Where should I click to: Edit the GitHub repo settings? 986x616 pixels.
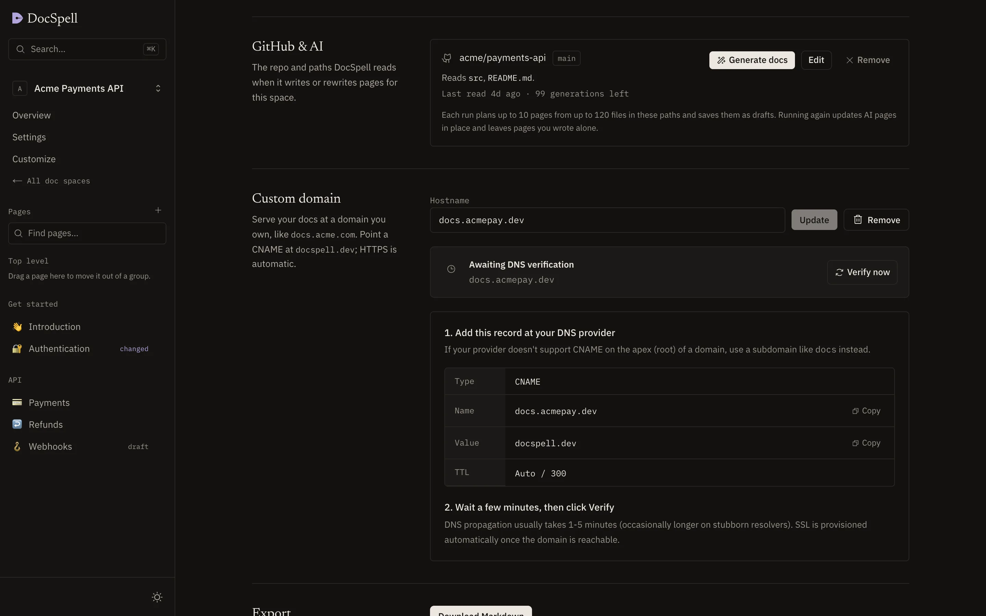pos(816,60)
